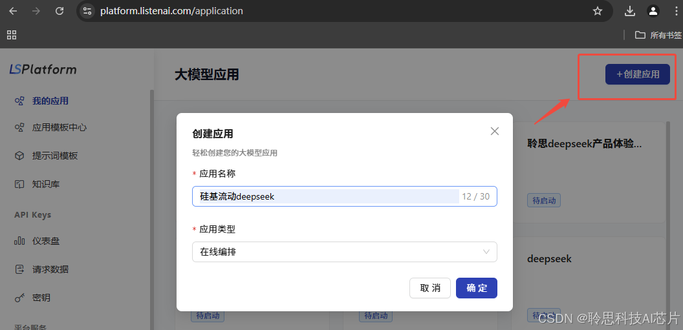Open the 聆思deepseek产品体验 app card
Image resolution: width=683 pixels, height=330 pixels.
point(584,143)
